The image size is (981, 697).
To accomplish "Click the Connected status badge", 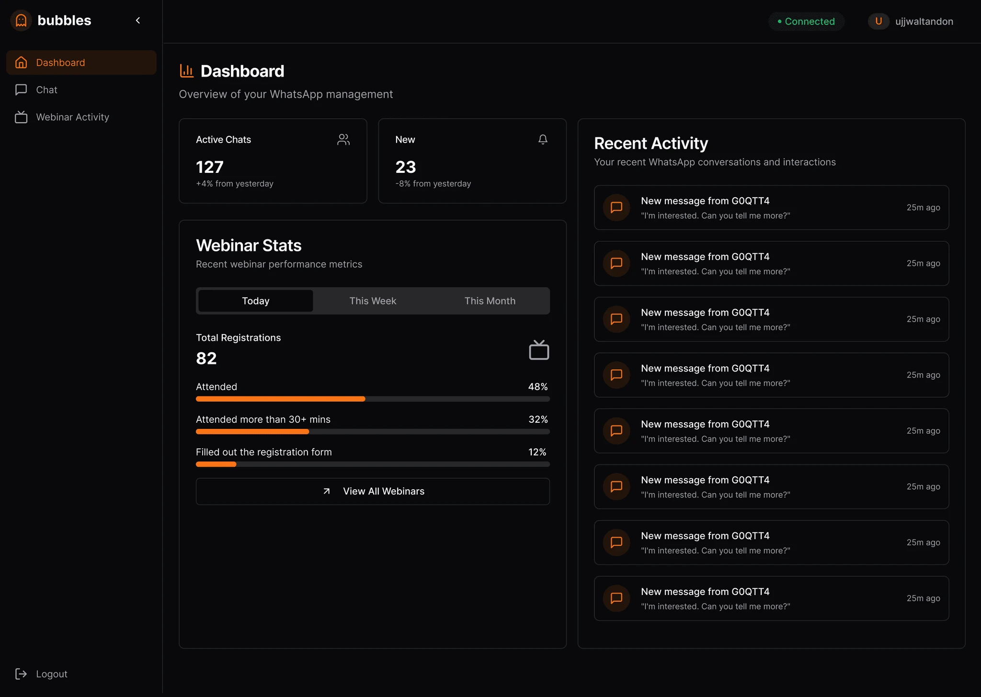I will (806, 22).
